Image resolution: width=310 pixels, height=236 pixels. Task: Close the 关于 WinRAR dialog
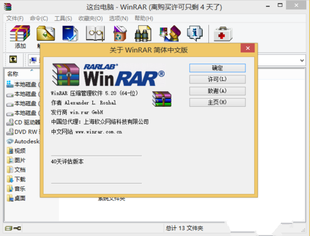[247, 48]
